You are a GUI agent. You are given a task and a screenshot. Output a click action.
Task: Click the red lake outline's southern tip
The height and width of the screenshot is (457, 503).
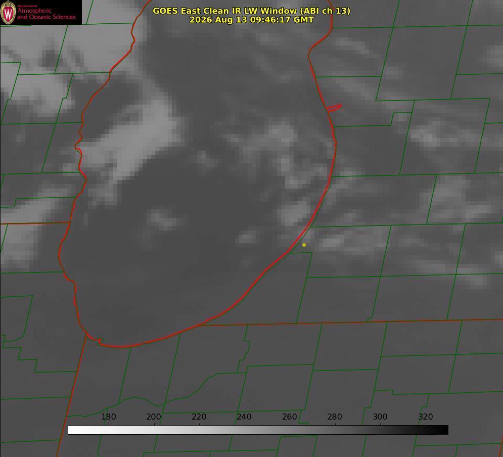coord(122,346)
